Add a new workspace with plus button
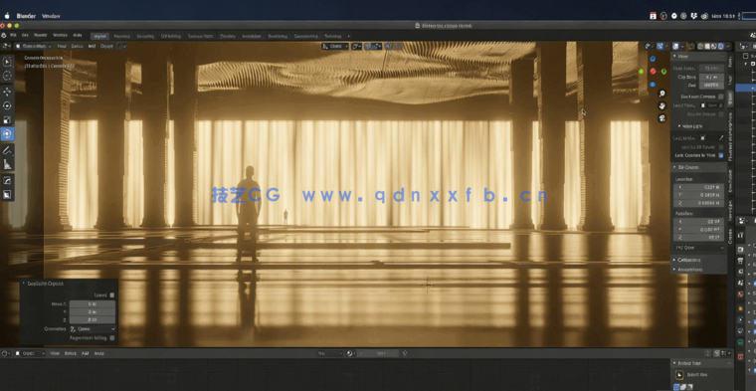Viewport: 756px width, 391px height. click(348, 36)
